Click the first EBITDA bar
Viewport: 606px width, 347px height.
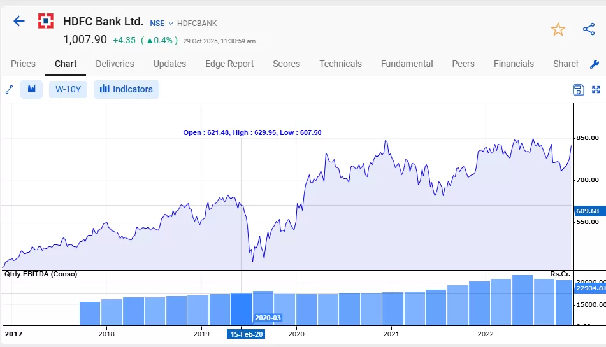click(90, 313)
